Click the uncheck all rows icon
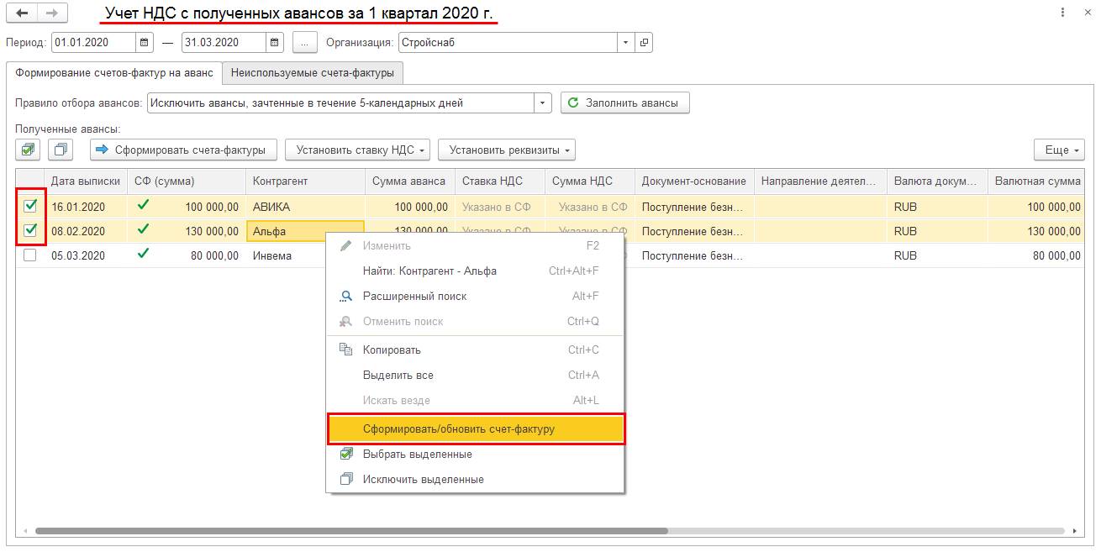The width and height of the screenshot is (1101, 552). click(61, 150)
